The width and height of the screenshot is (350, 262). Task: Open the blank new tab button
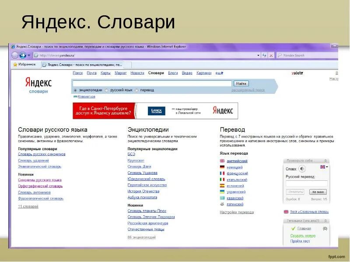tap(128, 65)
